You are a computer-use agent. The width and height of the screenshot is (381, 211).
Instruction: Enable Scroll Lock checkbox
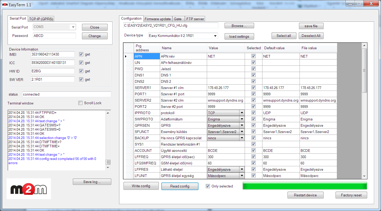(x=80, y=103)
